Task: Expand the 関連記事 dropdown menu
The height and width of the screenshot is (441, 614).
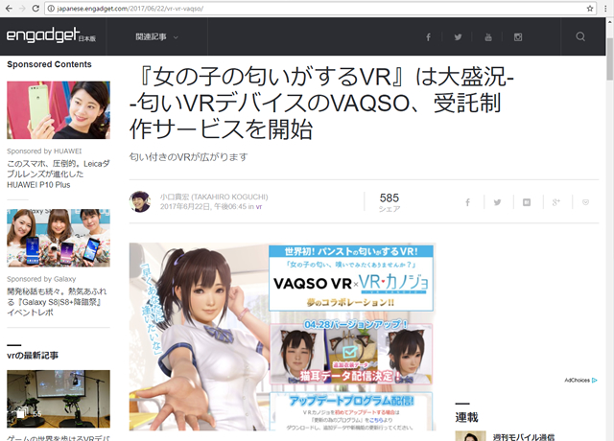Action: coord(156,37)
